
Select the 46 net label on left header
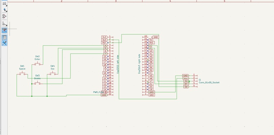[105, 73]
